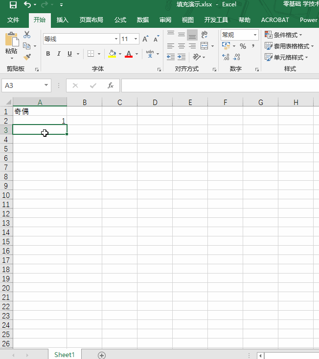Click the Insert Function fx icon
Screen dimensions: 319x359
click(x=110, y=85)
